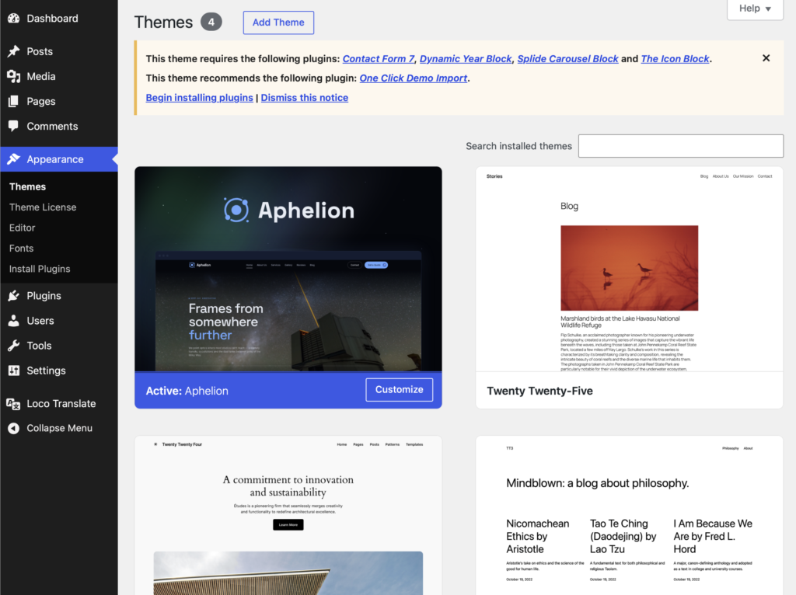The image size is (796, 595).
Task: Click the Comments speech bubble icon
Action: tap(14, 126)
